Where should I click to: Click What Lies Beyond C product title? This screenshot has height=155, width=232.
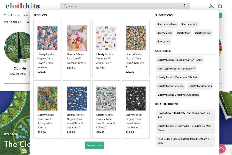pos(134,121)
